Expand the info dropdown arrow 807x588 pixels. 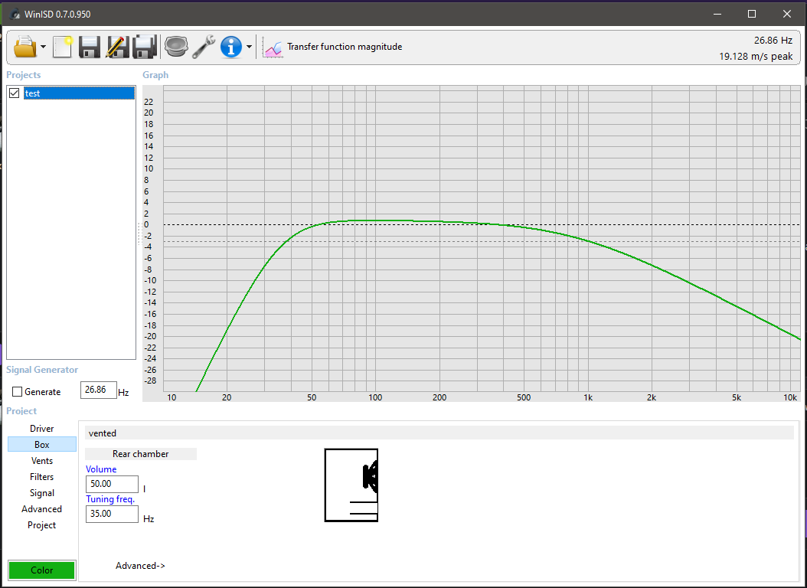pos(249,47)
